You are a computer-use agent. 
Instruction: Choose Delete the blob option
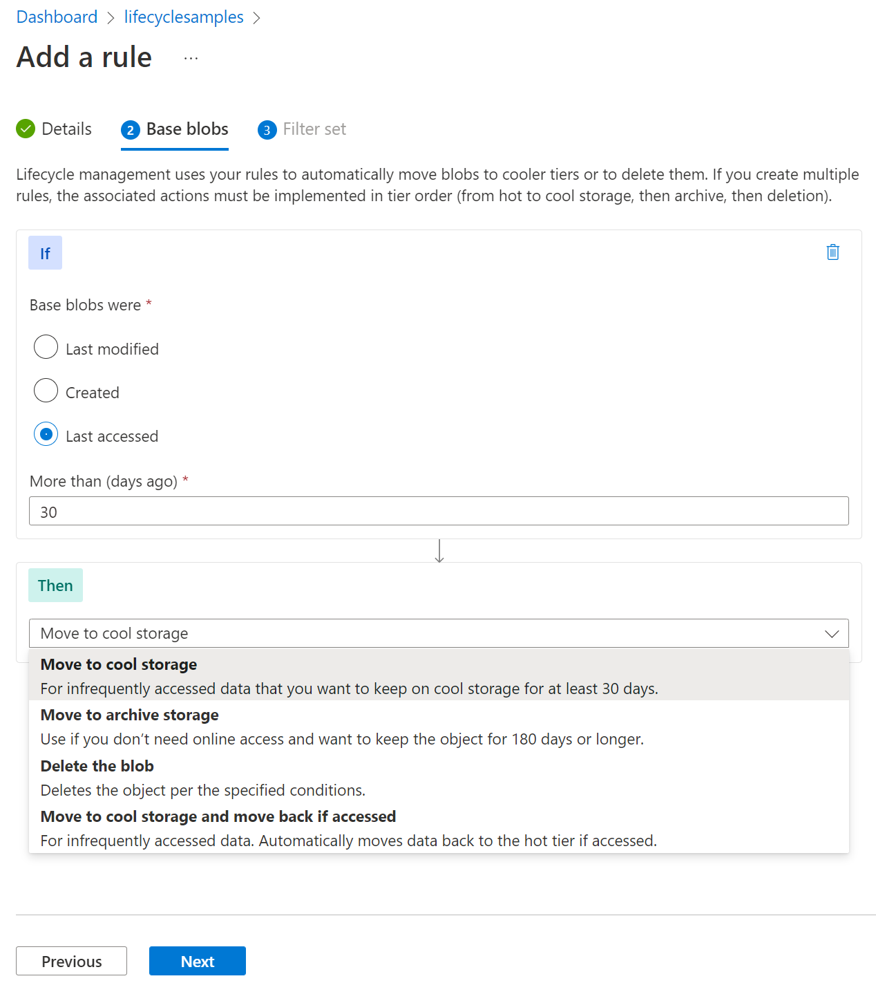click(x=97, y=766)
